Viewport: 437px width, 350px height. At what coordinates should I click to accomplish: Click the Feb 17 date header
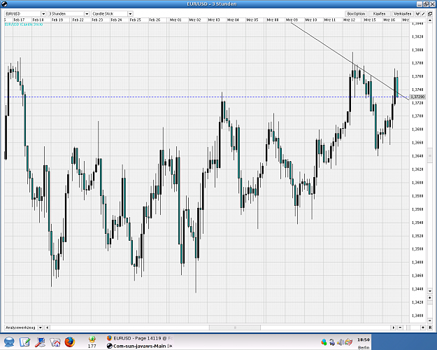coord(19,20)
